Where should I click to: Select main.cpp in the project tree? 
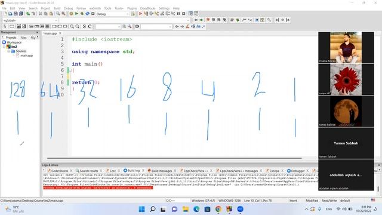26,56
